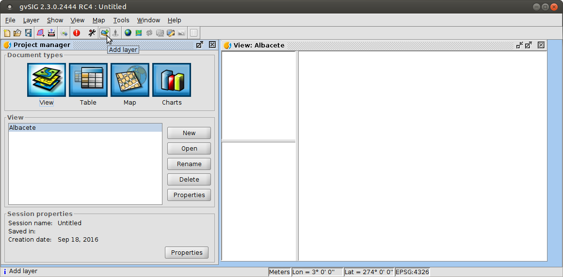The width and height of the screenshot is (563, 277).
Task: Click the Add layer toolbar icon
Action: pyautogui.click(x=104, y=33)
